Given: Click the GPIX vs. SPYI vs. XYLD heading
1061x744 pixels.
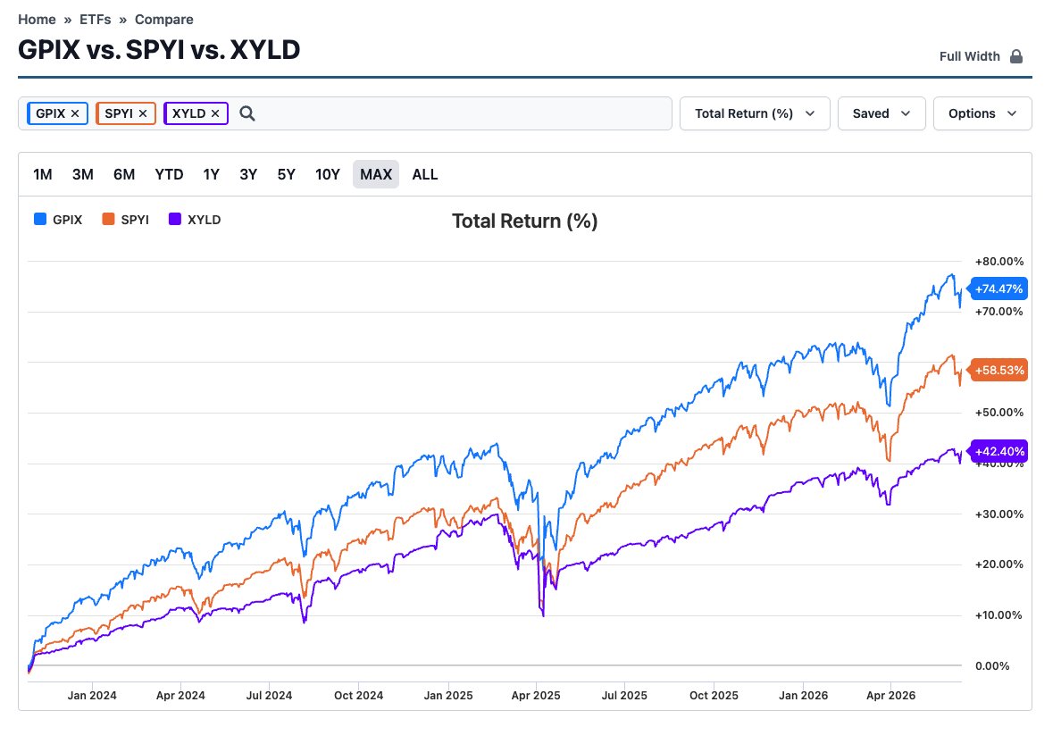Looking at the screenshot, I should coord(159,50).
